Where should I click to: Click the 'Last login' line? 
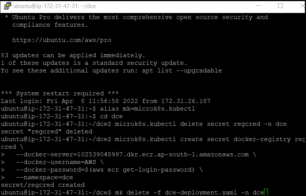[106, 101]
